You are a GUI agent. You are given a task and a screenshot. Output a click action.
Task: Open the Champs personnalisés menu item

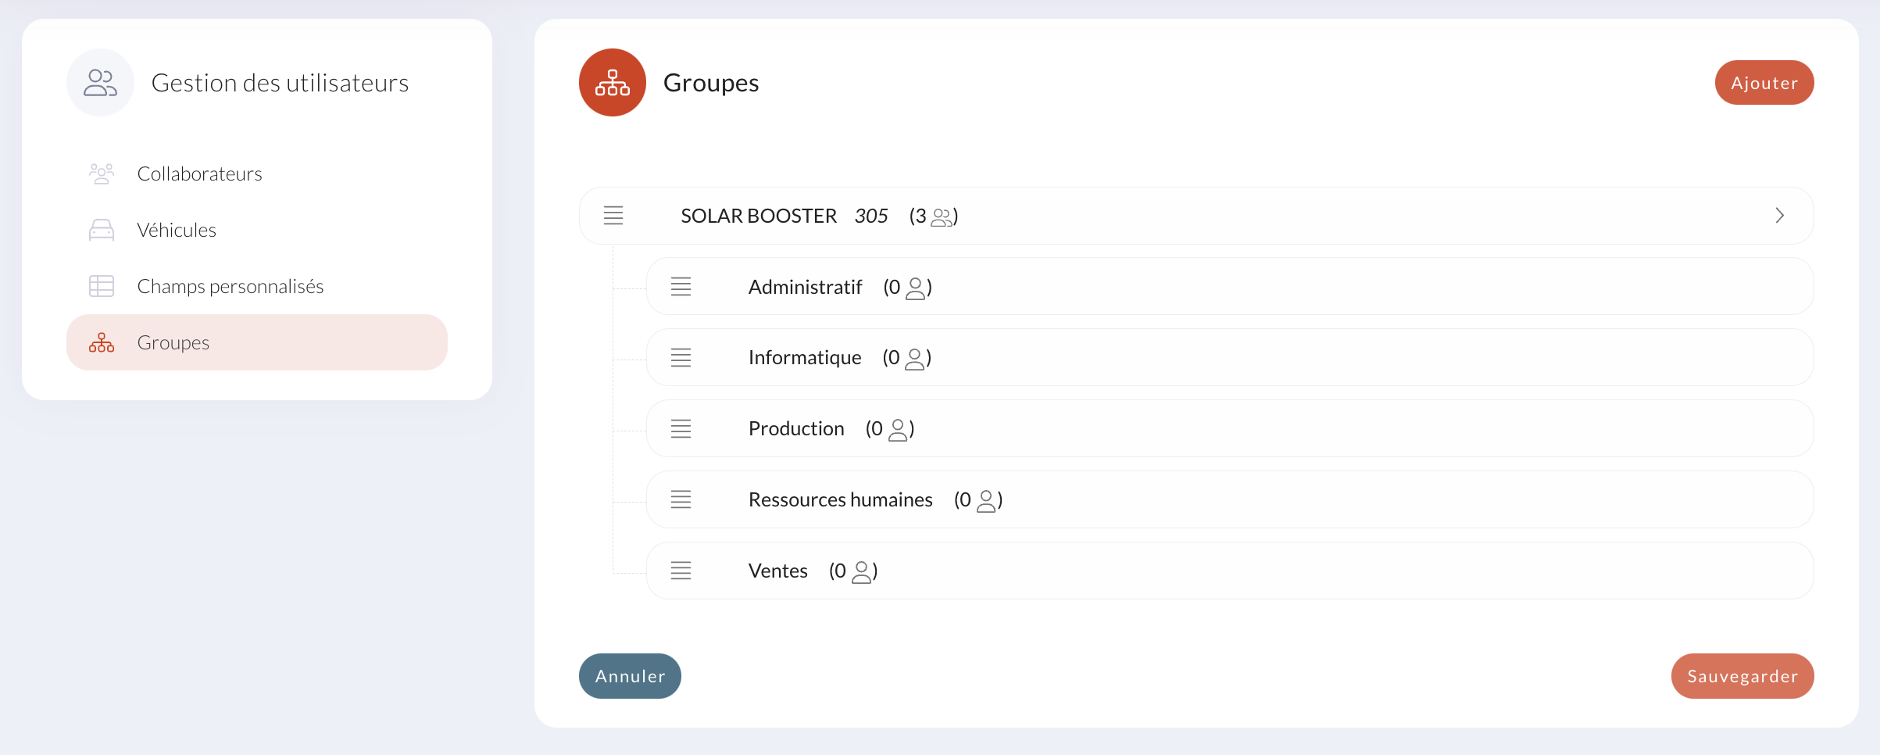[x=257, y=286]
